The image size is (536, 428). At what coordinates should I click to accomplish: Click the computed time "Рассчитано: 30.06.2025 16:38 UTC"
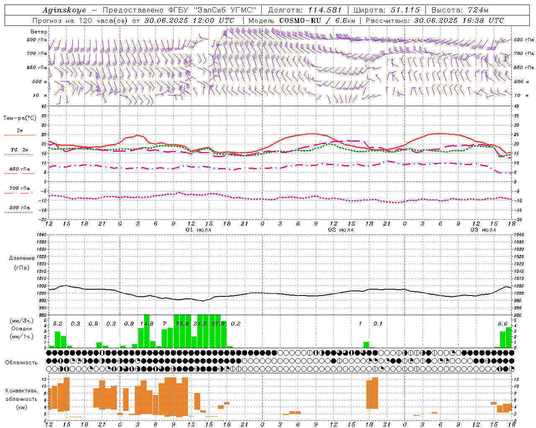(x=435, y=20)
